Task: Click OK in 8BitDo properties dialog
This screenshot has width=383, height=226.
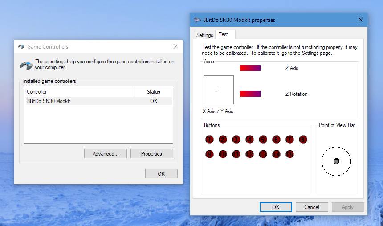Action: point(276,207)
